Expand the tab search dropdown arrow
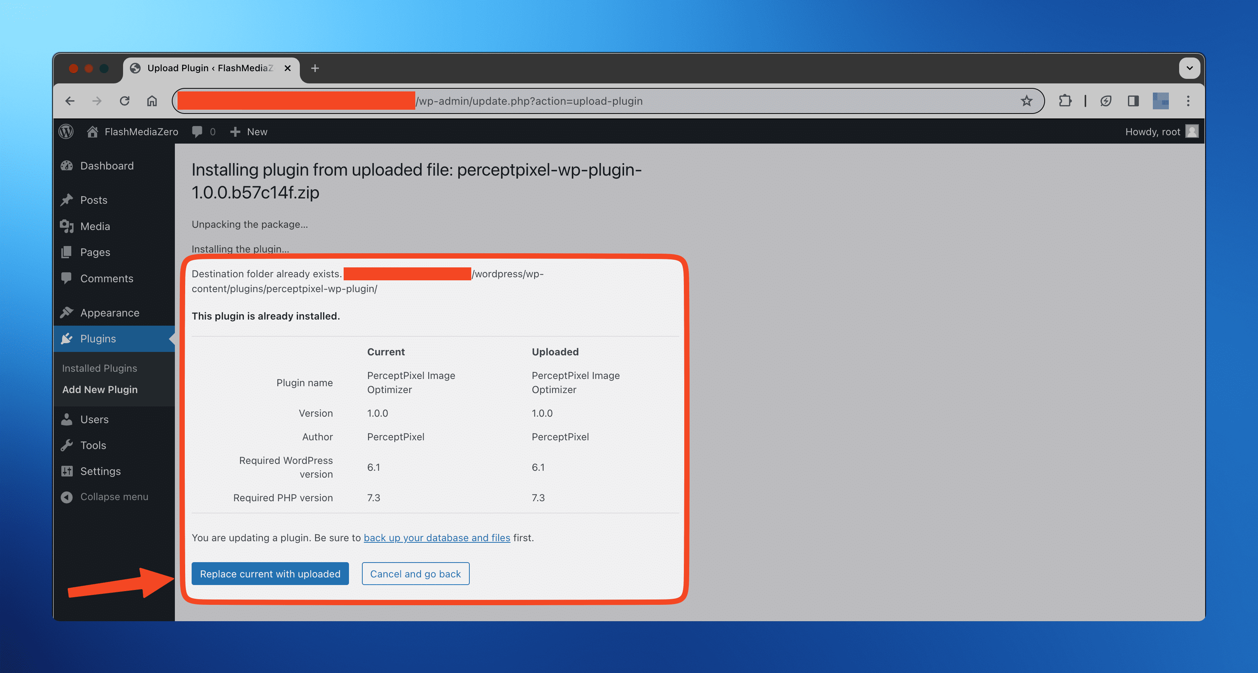Viewport: 1258px width, 673px height. point(1189,69)
